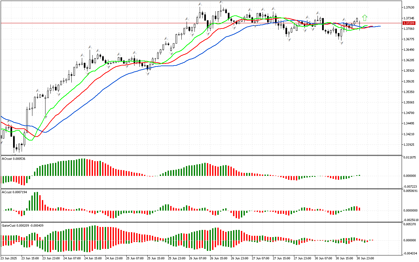Viewport: 419px width, 262px height.
Task: Click the fractal arrow above the first 23 Jun 15:00 candle
Action: click(x=38, y=91)
